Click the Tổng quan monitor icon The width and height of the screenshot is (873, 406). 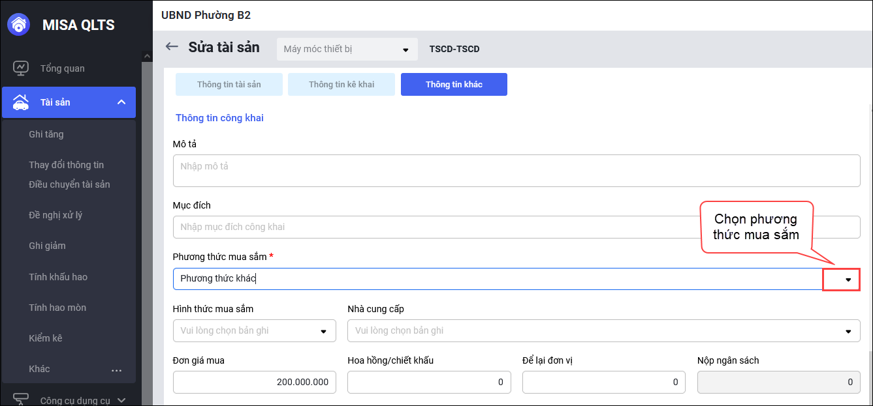point(21,68)
